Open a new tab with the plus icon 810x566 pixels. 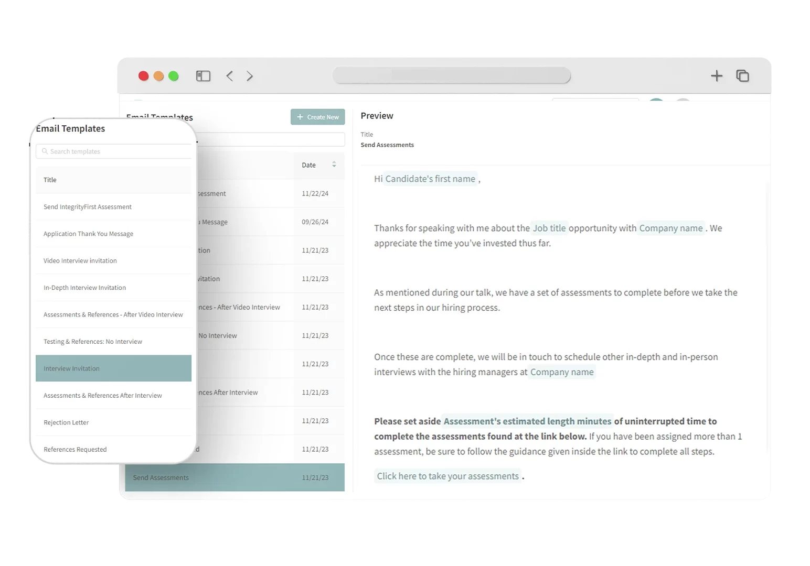(717, 75)
